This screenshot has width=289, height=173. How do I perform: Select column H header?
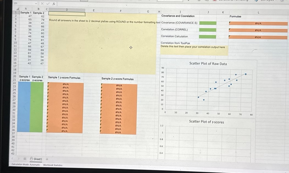pyautogui.click(x=159, y=12)
